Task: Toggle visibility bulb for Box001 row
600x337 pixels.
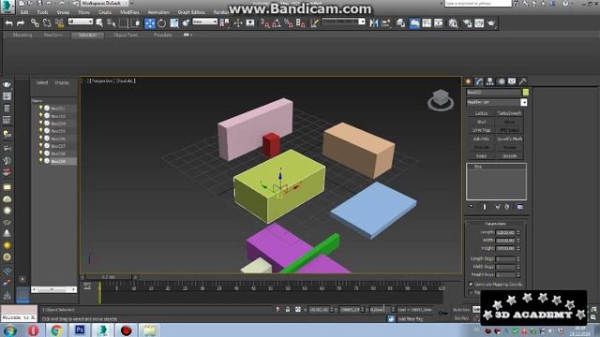Action: pos(41,109)
